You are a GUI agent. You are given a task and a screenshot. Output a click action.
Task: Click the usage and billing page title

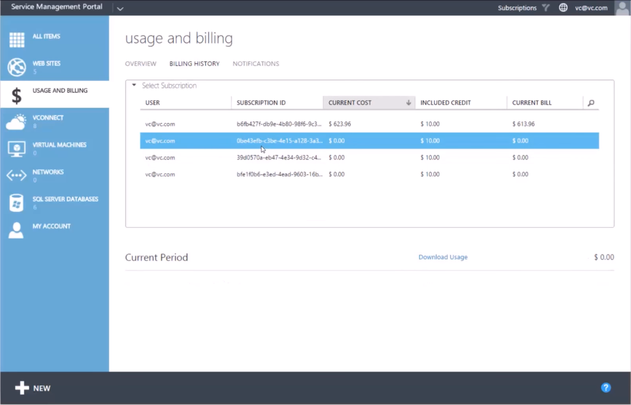pyautogui.click(x=179, y=38)
